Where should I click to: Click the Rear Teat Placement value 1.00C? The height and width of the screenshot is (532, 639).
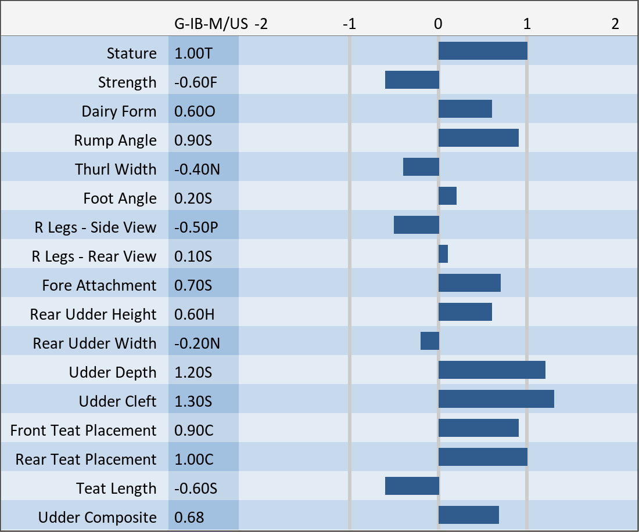(194, 459)
